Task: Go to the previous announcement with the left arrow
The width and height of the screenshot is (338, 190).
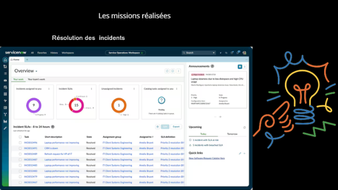Action: click(x=216, y=117)
